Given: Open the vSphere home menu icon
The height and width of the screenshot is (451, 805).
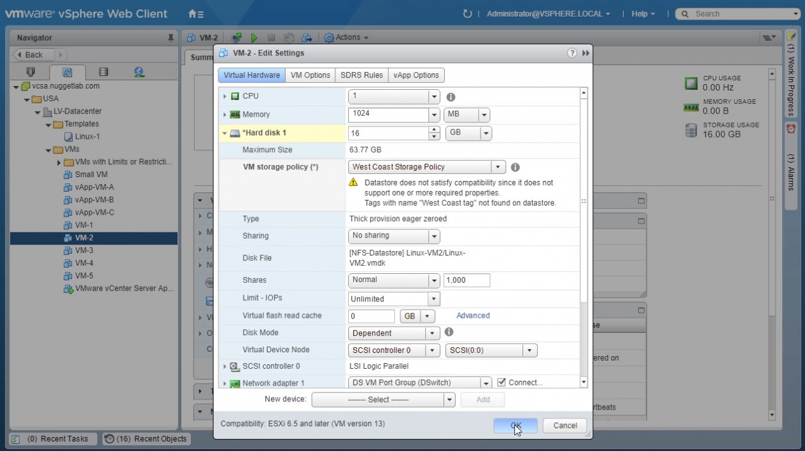Looking at the screenshot, I should tap(196, 13).
